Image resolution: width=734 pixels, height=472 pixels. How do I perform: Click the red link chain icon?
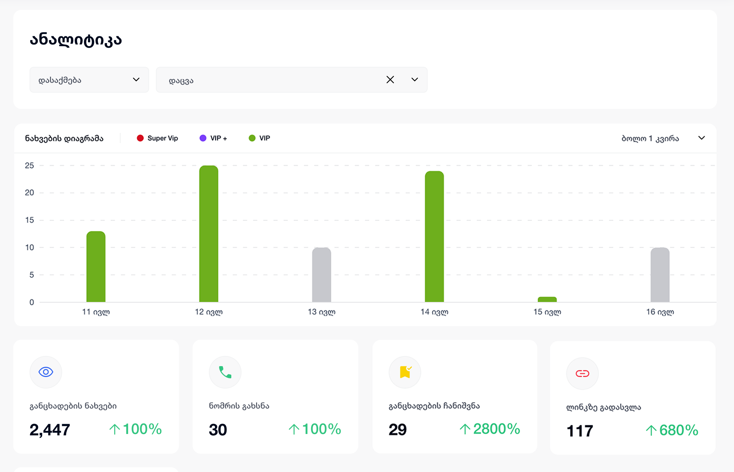pos(582,374)
